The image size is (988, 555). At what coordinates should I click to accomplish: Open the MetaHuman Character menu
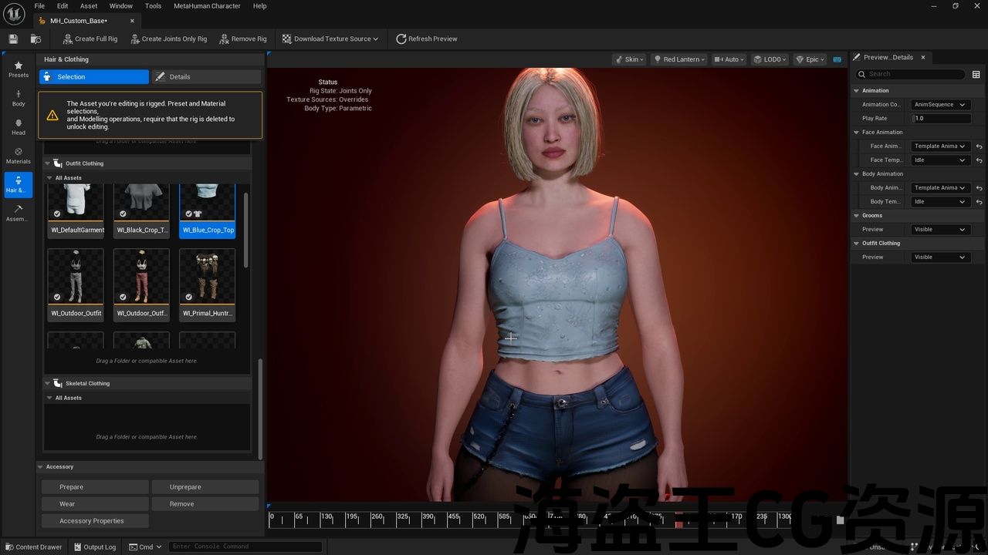point(207,6)
